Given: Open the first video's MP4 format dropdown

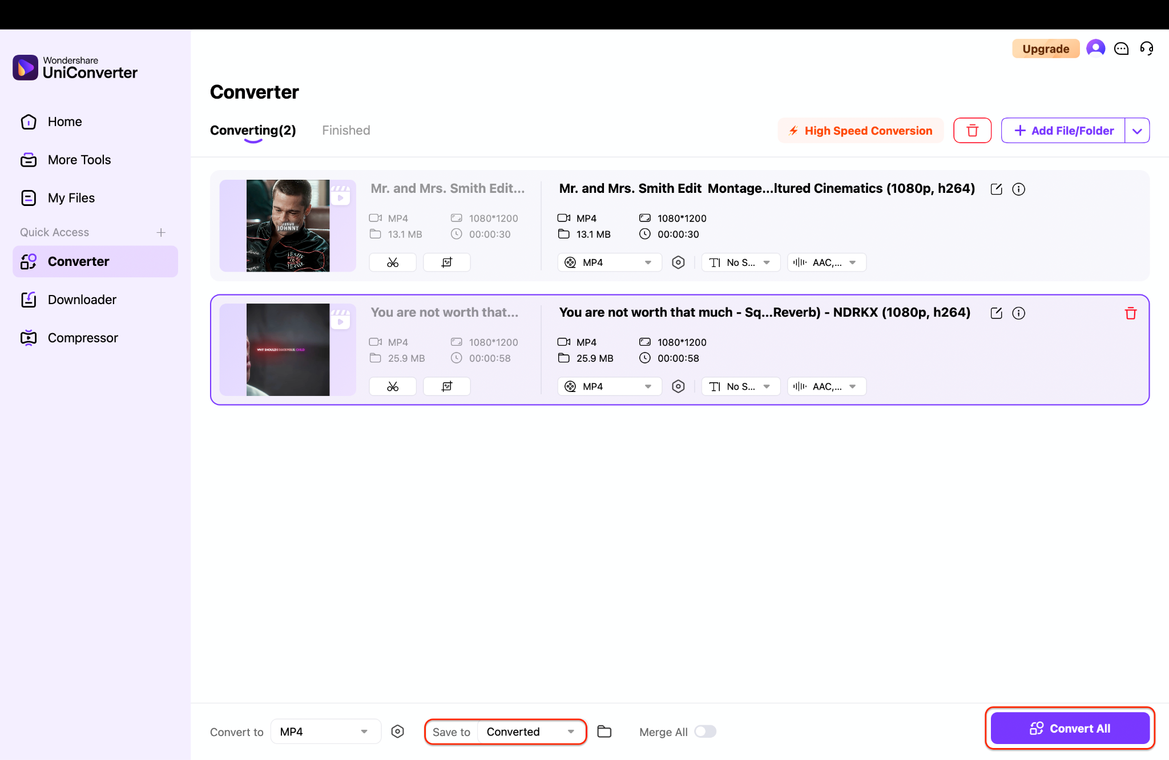Looking at the screenshot, I should 609,262.
